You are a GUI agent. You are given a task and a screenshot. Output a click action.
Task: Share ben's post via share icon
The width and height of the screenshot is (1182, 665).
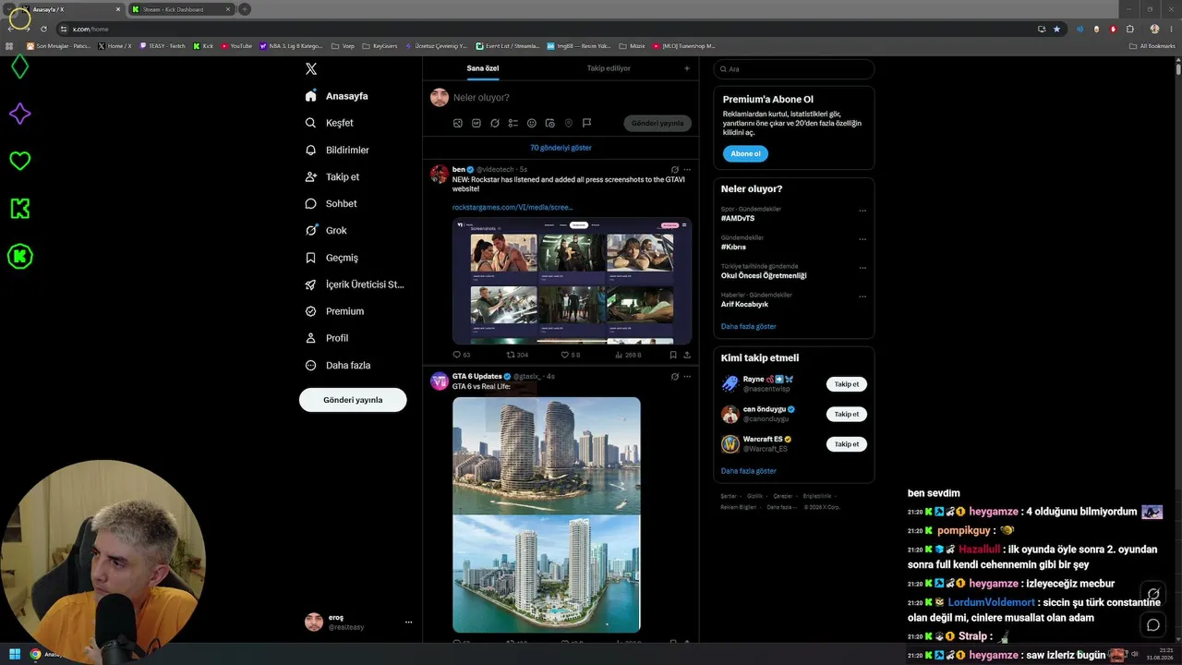tap(687, 355)
